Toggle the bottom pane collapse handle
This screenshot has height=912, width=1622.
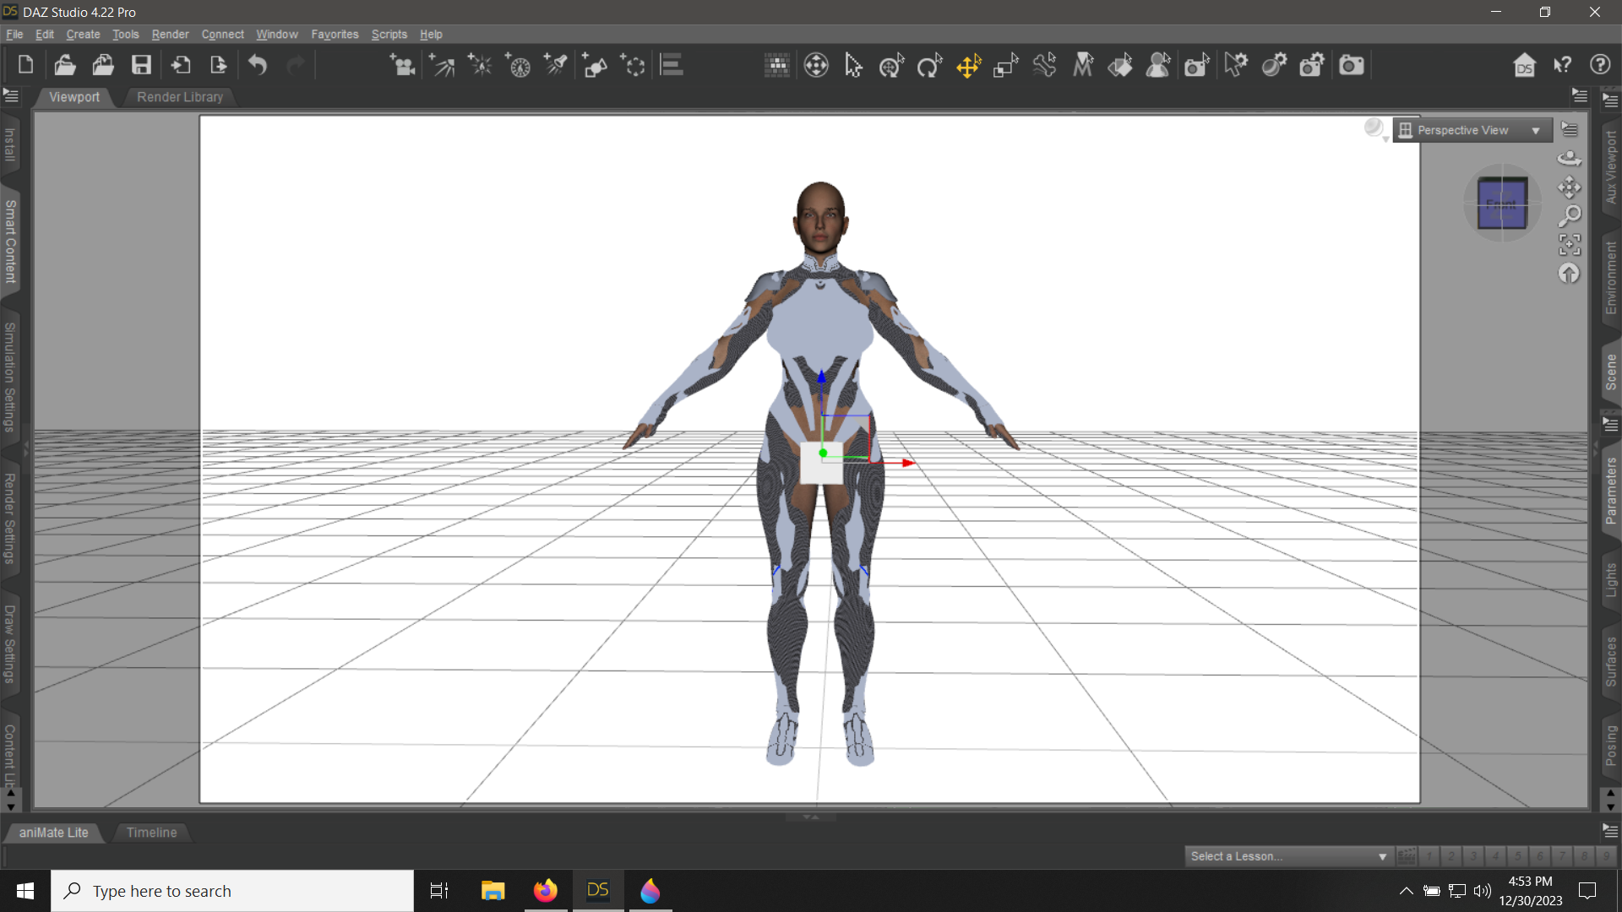(x=810, y=817)
